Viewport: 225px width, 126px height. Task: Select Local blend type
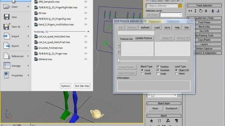point(142,70)
